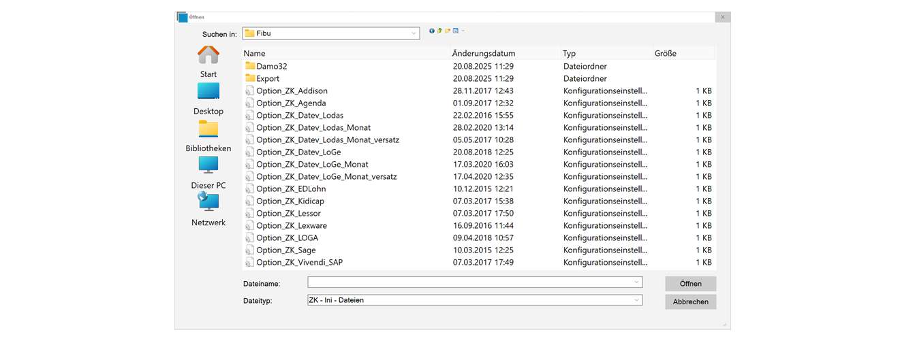Sort the list by Name column
Image resolution: width=915 pixels, height=343 pixels.
(x=255, y=53)
